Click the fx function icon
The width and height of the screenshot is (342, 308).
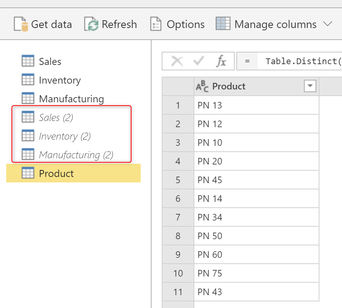(221, 61)
